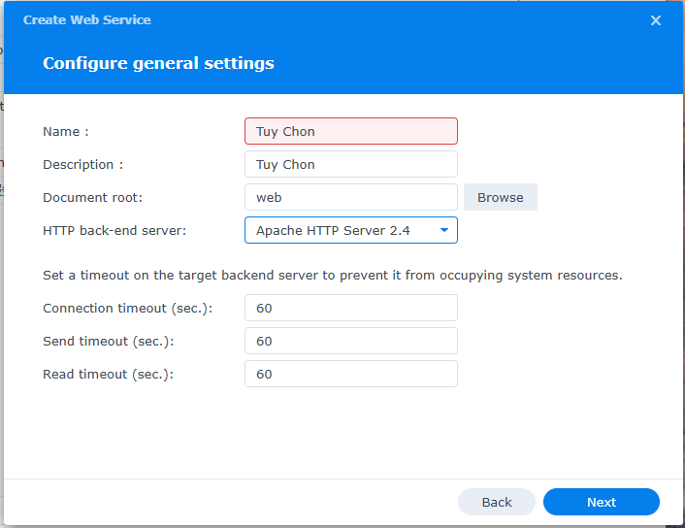Click the Read timeout value field
The width and height of the screenshot is (685, 528).
pos(350,374)
